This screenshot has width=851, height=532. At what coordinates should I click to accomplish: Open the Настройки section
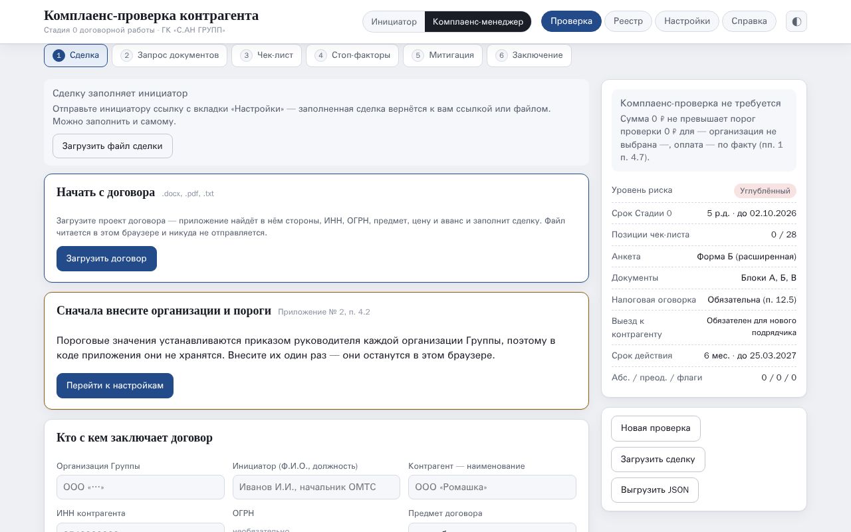tap(687, 21)
